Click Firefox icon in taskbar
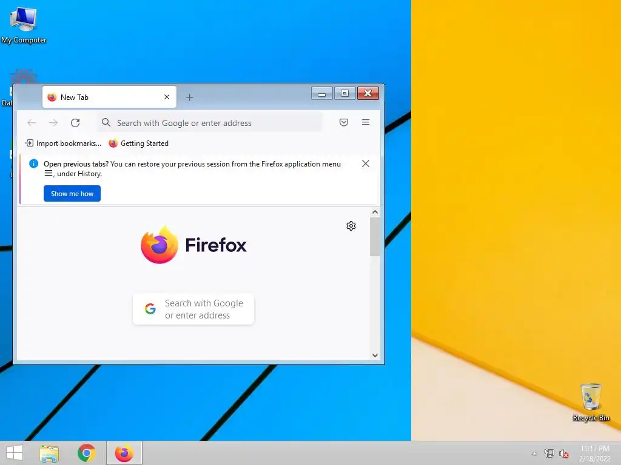Screen dimensions: 621x465 click(x=124, y=453)
